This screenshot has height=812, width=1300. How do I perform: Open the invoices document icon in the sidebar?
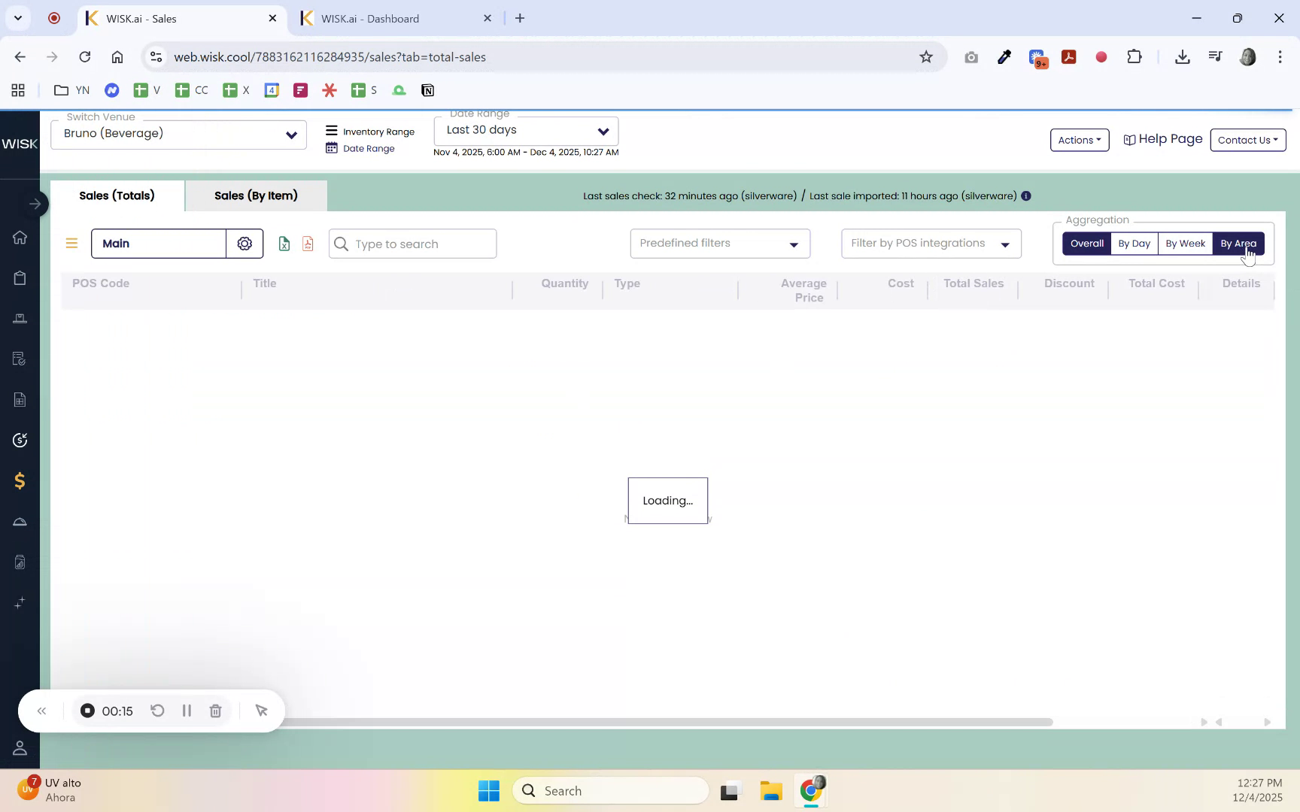20,399
